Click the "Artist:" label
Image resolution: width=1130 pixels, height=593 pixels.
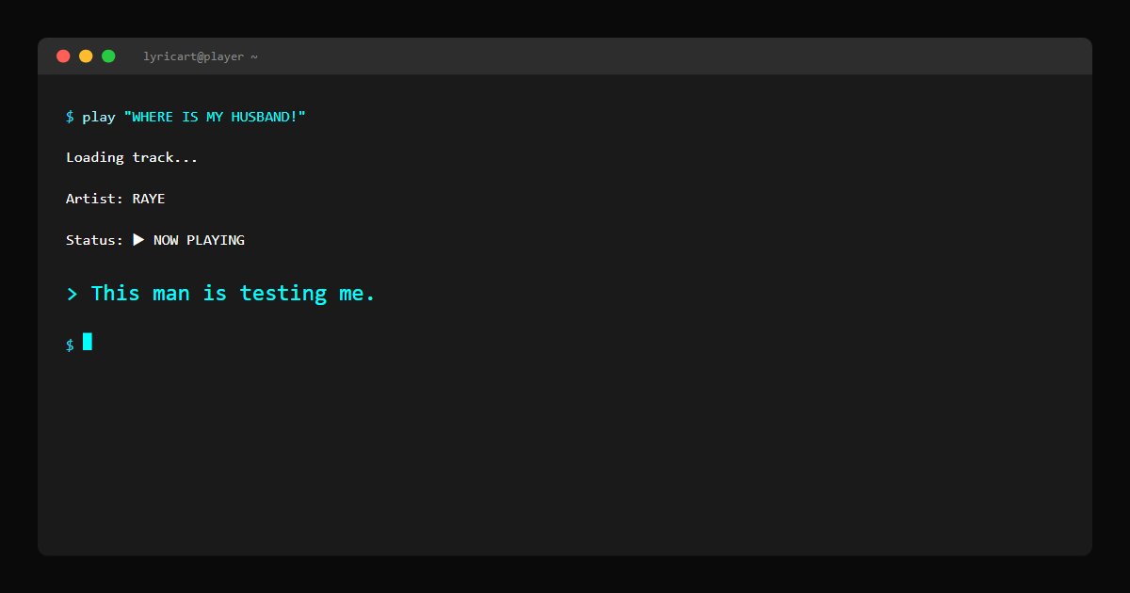click(x=94, y=199)
